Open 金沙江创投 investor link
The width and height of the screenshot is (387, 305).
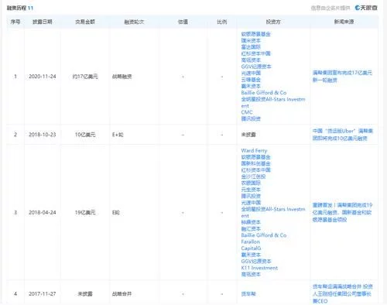(x=253, y=176)
